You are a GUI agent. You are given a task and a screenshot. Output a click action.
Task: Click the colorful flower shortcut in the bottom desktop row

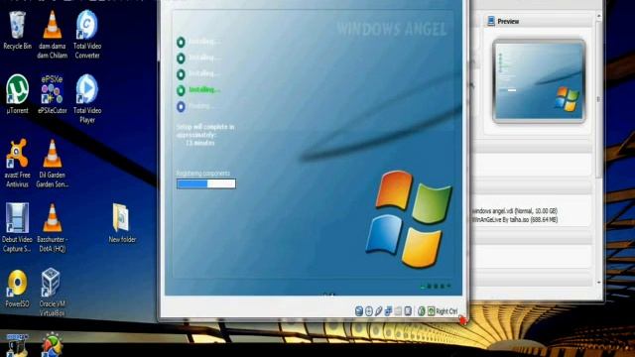point(53,345)
